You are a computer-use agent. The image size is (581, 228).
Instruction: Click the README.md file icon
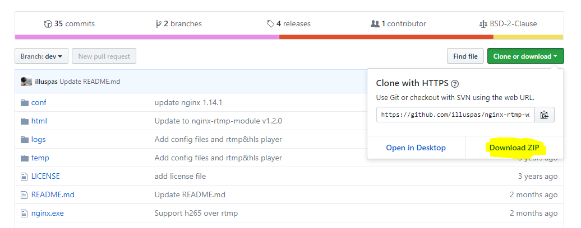coord(25,195)
